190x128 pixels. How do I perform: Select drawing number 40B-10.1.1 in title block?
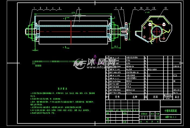[x=170, y=117]
